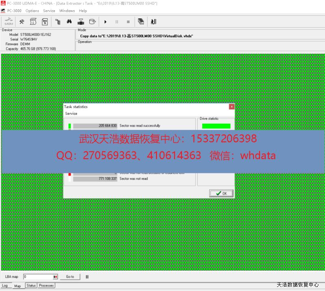Open the Service menu
Image resolution: width=325 pixels, height=291 pixels.
click(x=49, y=11)
